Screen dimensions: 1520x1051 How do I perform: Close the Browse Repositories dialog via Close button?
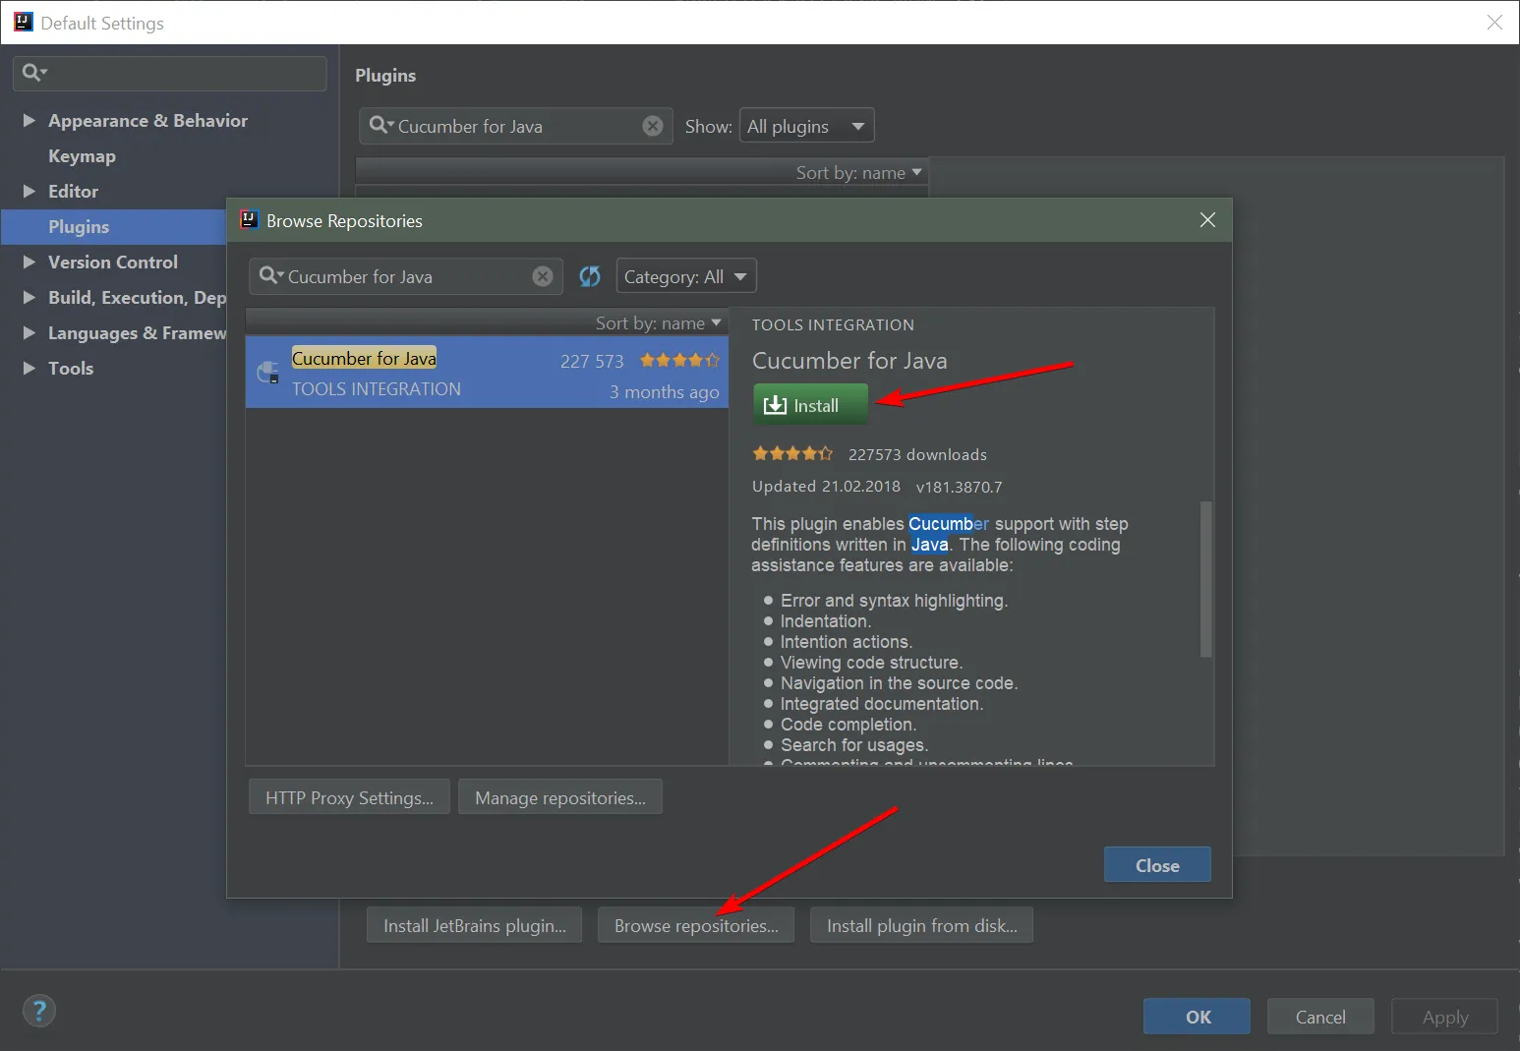pyautogui.click(x=1157, y=865)
